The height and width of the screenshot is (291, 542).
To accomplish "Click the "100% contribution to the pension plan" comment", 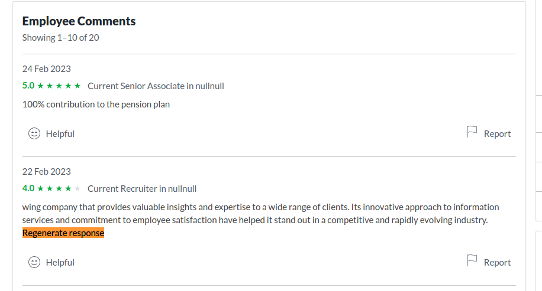I will click(96, 104).
